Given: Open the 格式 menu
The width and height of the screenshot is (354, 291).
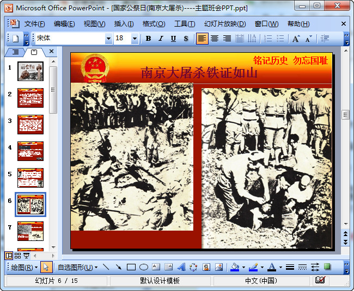Looking at the screenshot, I should click(154, 24).
